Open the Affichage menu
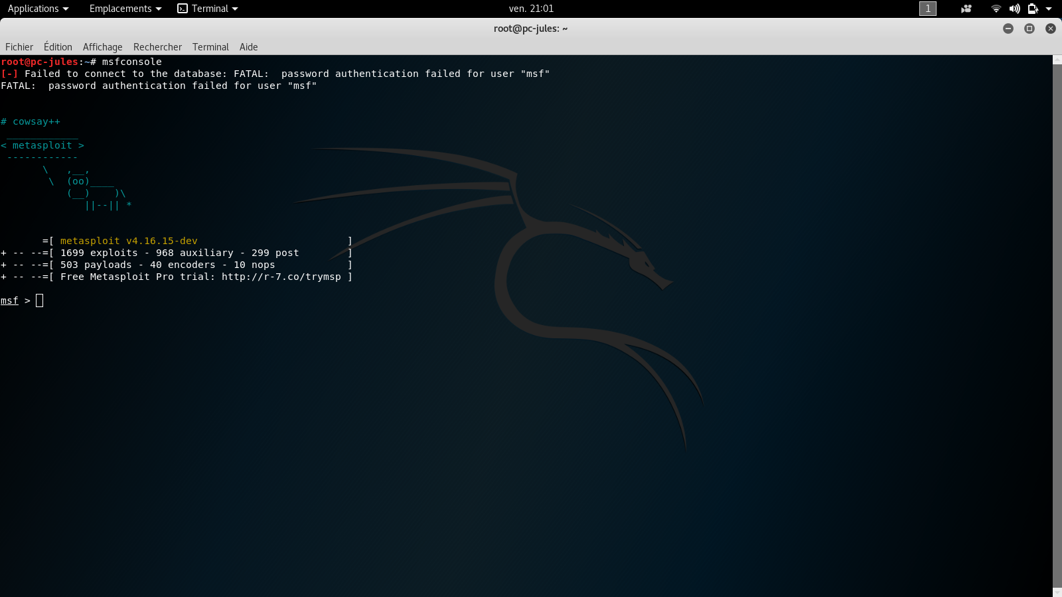Viewport: 1062px width, 597px height. pos(102,46)
